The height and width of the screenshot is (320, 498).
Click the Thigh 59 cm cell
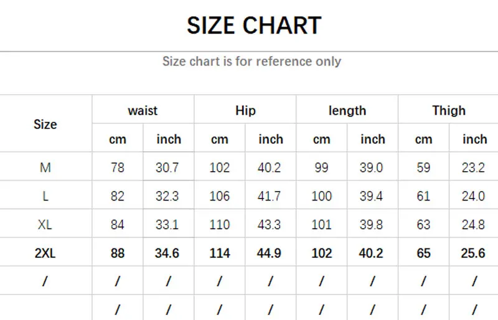point(423,167)
